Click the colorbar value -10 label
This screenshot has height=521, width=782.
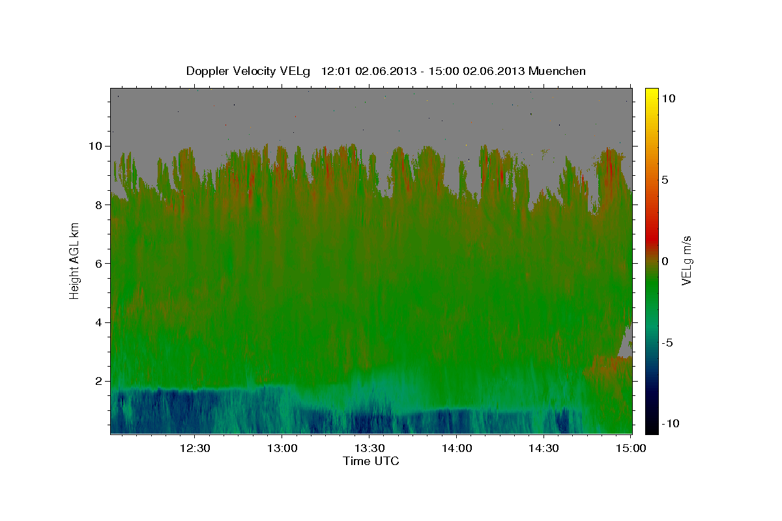(x=671, y=424)
